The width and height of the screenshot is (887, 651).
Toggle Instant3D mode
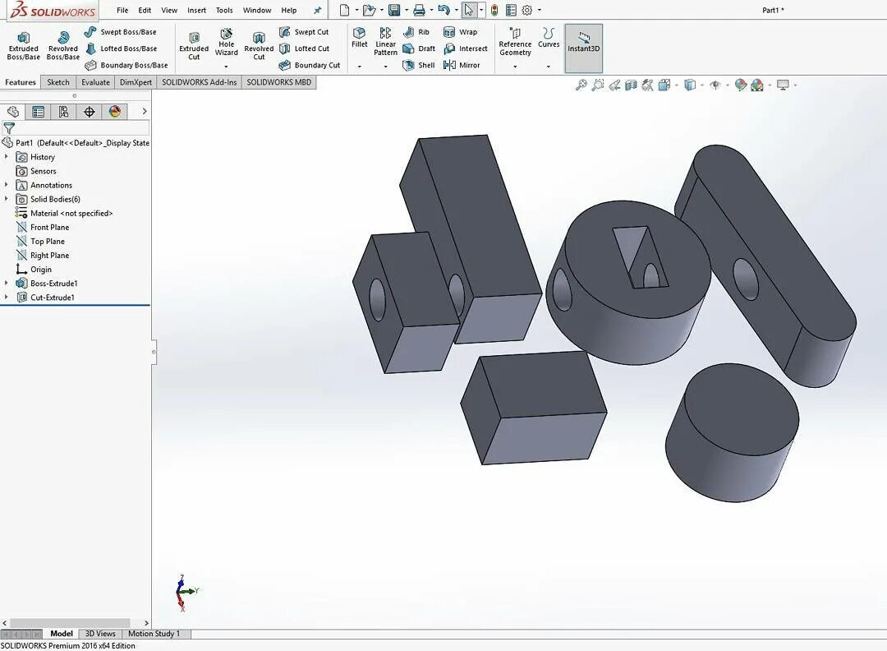[583, 48]
